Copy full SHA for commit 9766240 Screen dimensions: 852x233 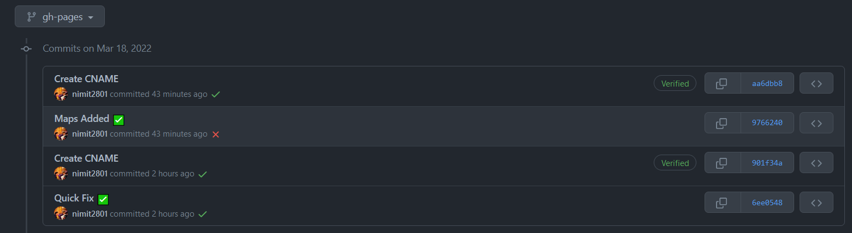(x=723, y=123)
